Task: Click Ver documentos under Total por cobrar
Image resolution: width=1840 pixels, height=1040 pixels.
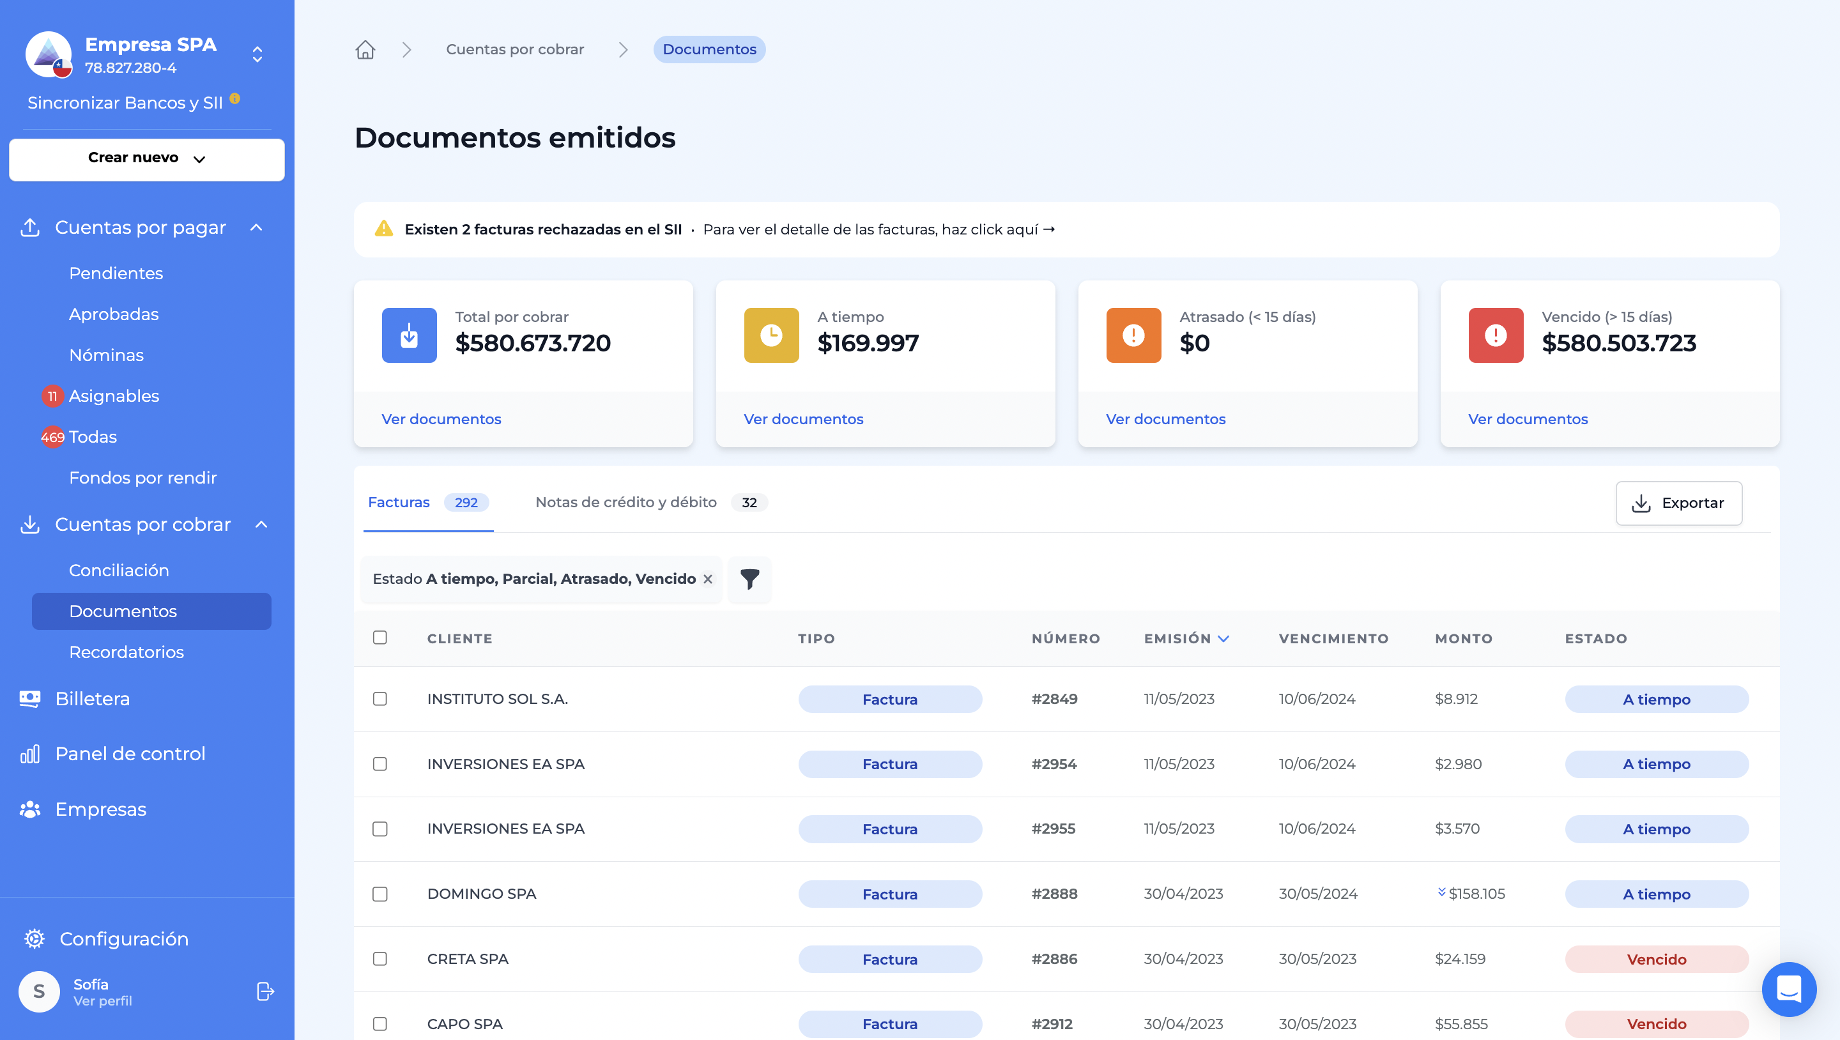Action: click(441, 418)
